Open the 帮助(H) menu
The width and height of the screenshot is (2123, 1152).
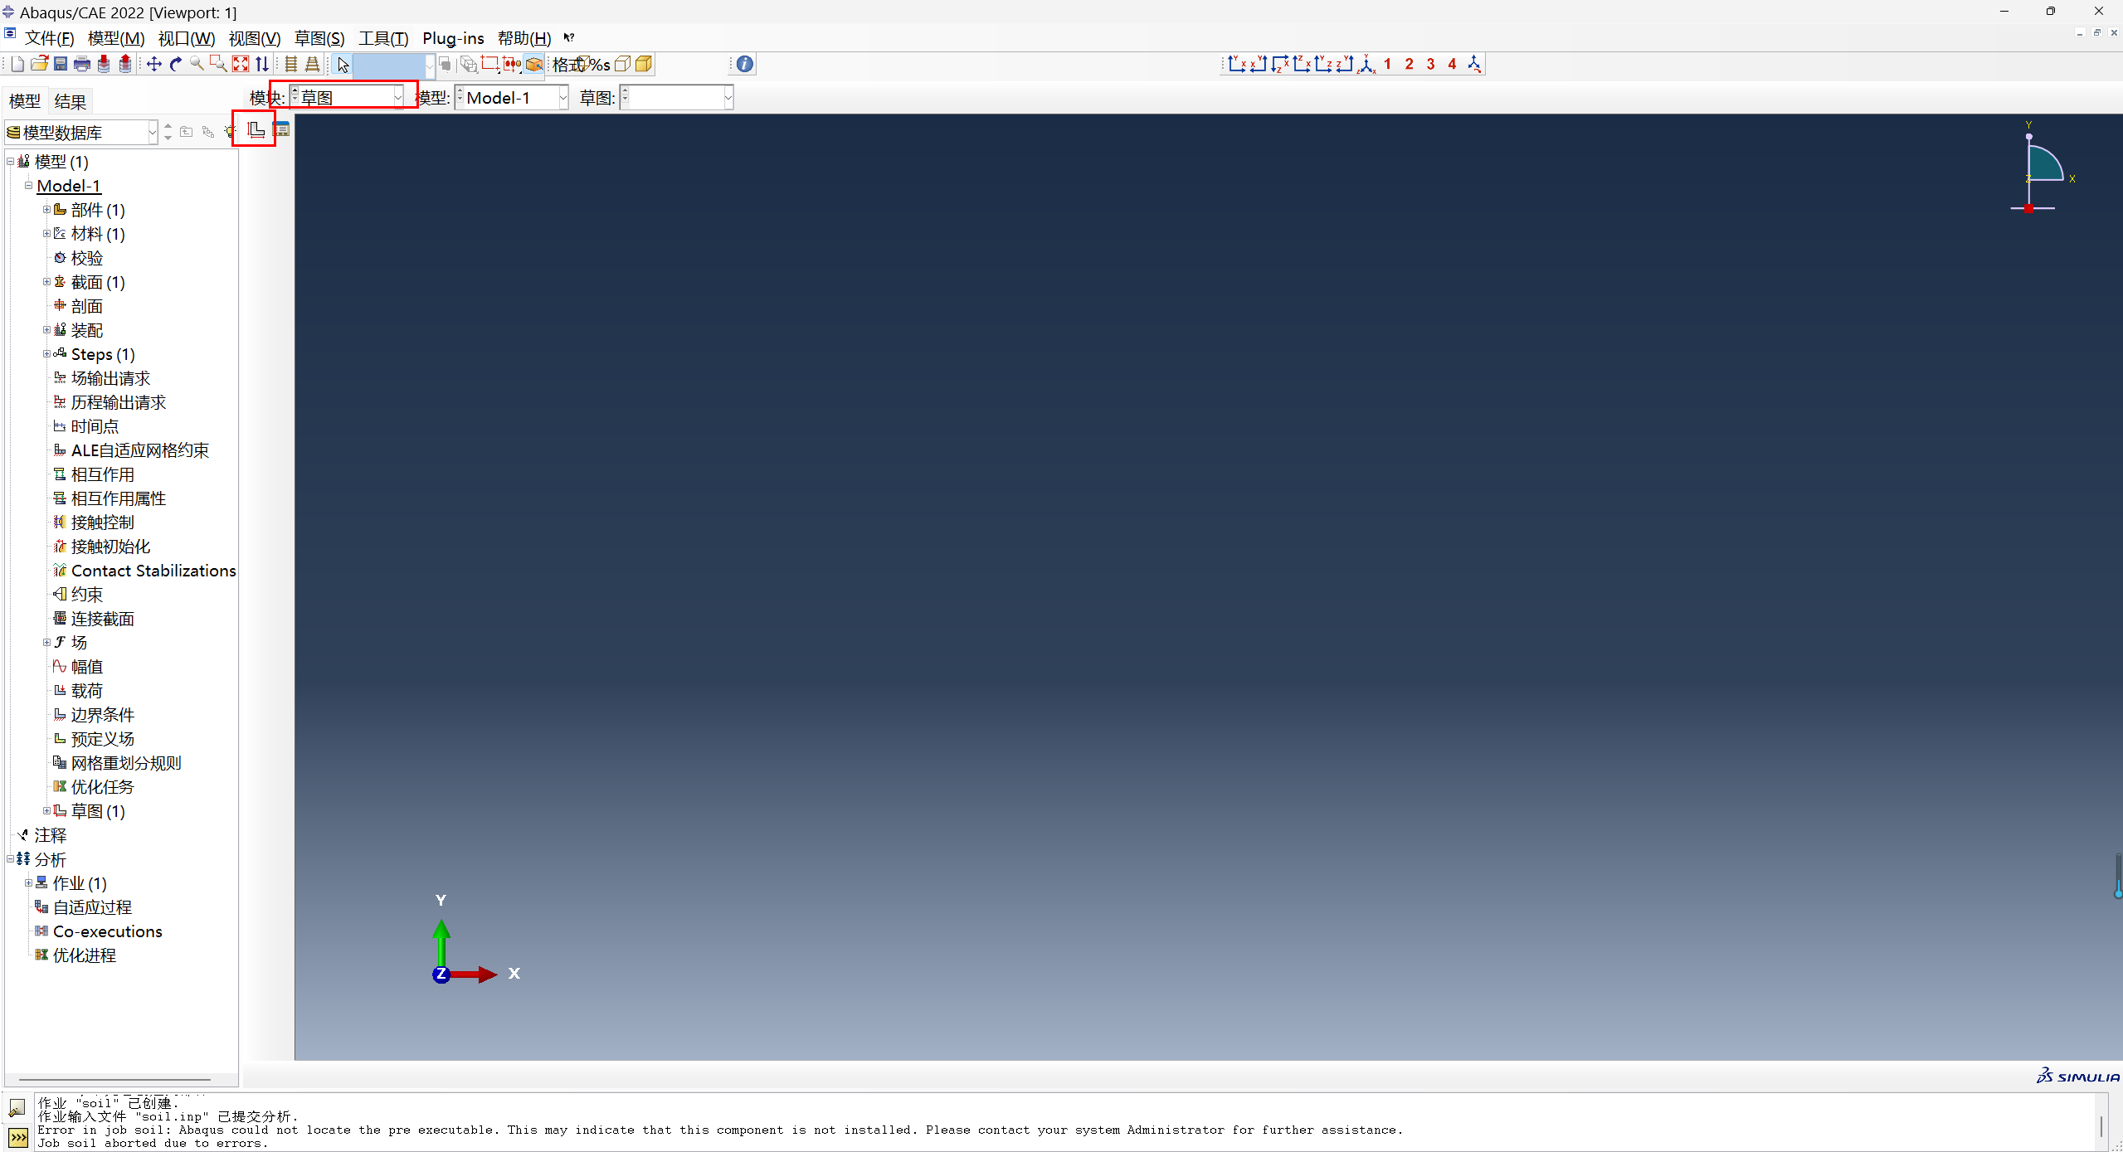(x=524, y=38)
